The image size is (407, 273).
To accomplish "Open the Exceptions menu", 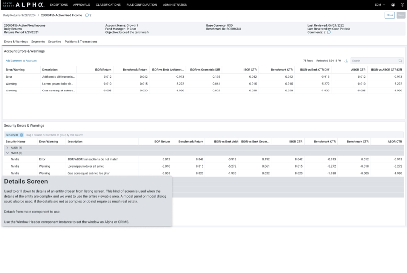I will click(59, 5).
